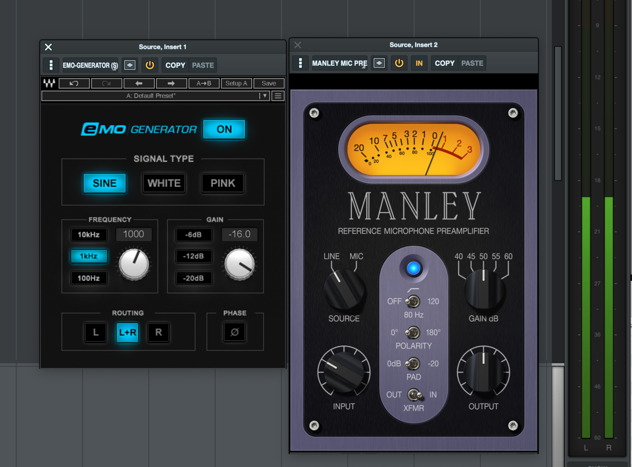The height and width of the screenshot is (467, 632).
Task: Toggle the EMO-Generator insert power button
Action: [150, 65]
